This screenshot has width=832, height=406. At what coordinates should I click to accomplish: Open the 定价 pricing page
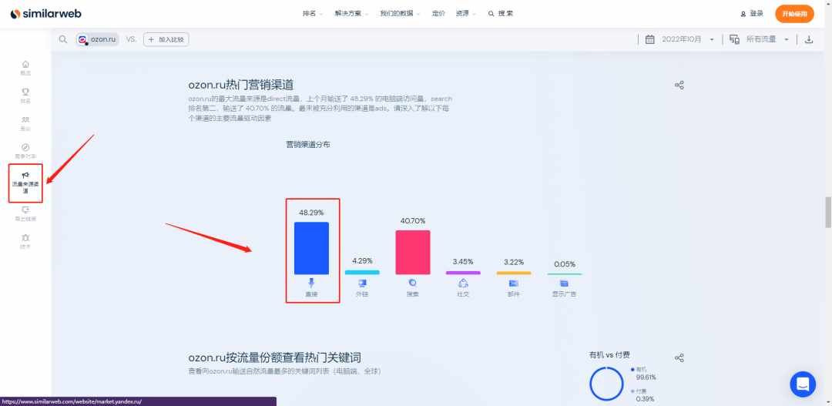pyautogui.click(x=438, y=14)
